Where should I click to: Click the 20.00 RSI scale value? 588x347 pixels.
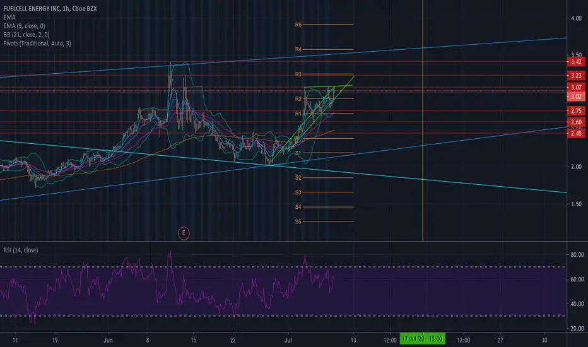tap(577, 329)
